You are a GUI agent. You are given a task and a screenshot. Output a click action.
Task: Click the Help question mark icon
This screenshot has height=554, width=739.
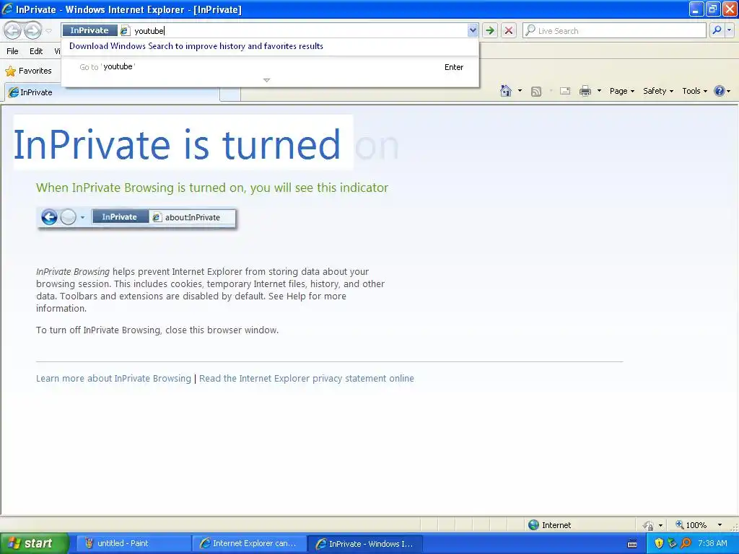pyautogui.click(x=720, y=91)
